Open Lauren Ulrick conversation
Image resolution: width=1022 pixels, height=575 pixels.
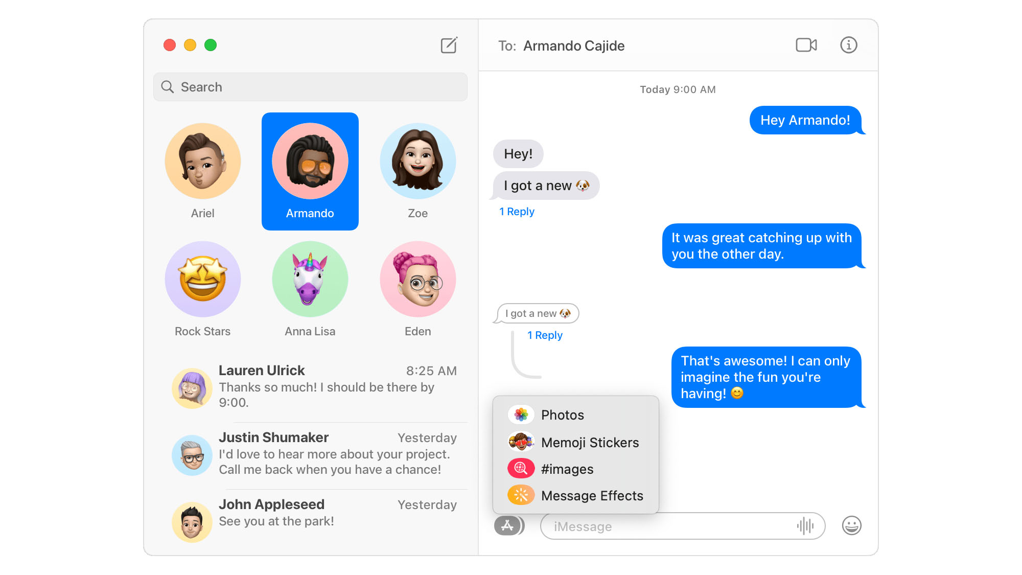pyautogui.click(x=310, y=385)
